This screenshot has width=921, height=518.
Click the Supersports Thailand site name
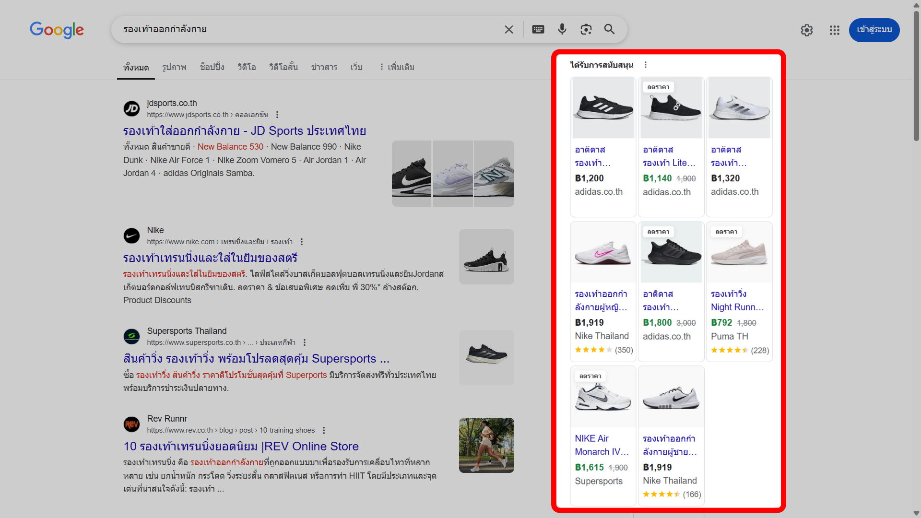pyautogui.click(x=187, y=331)
